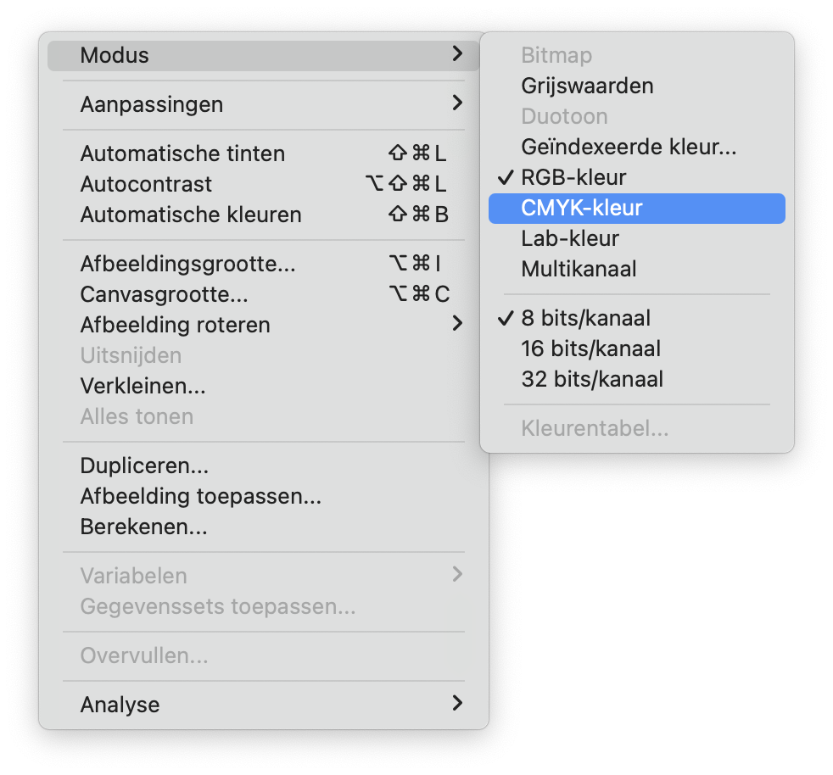Switch mode to Grijswaarden

587,86
